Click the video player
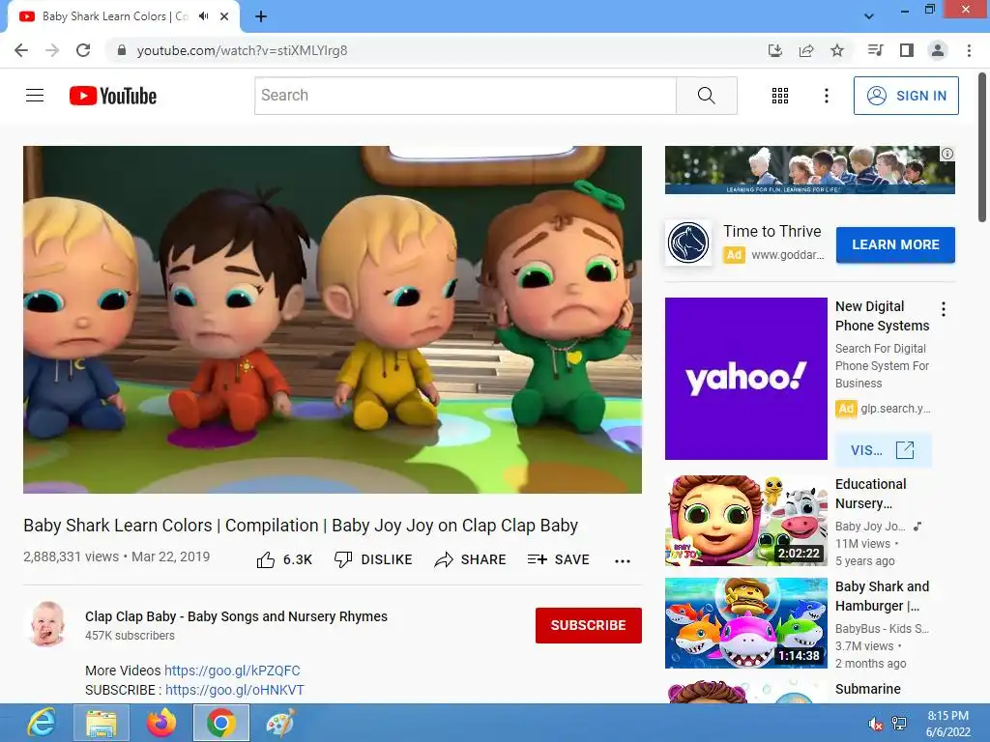 (x=333, y=319)
